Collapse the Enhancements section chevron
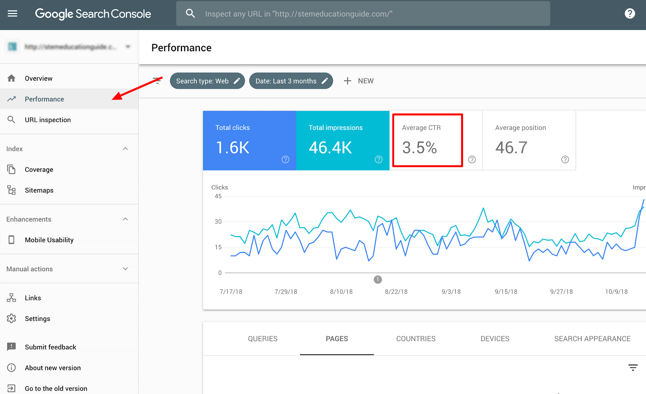The height and width of the screenshot is (394, 646). click(x=126, y=219)
